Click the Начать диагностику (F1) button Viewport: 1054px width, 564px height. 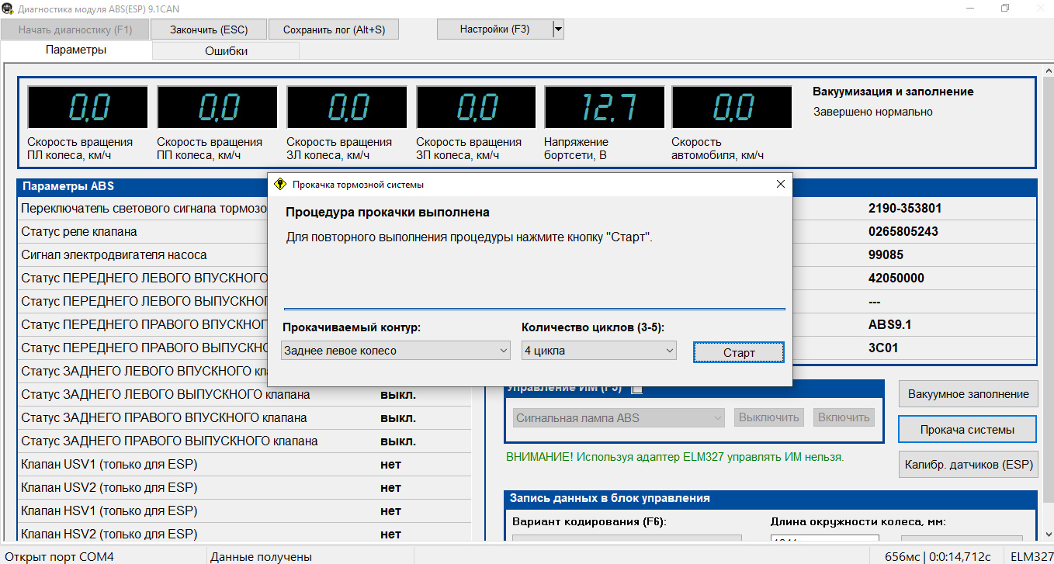click(75, 29)
